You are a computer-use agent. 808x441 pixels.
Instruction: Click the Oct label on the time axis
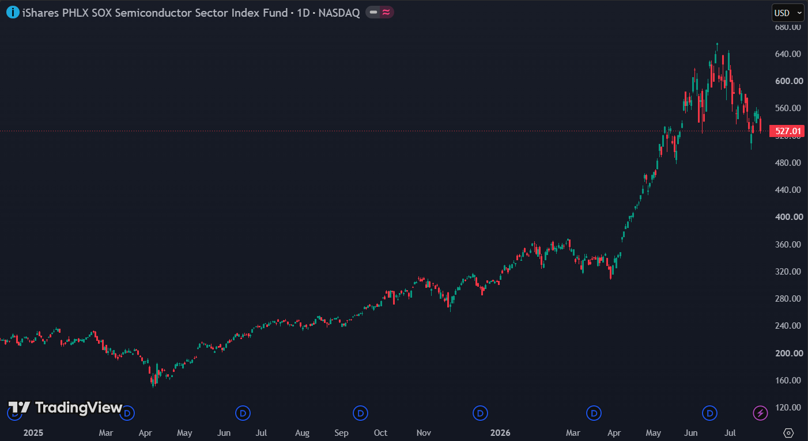click(x=380, y=432)
